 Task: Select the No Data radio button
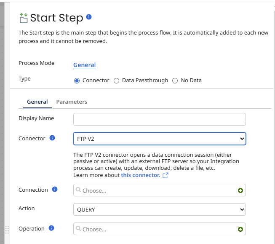tap(175, 80)
